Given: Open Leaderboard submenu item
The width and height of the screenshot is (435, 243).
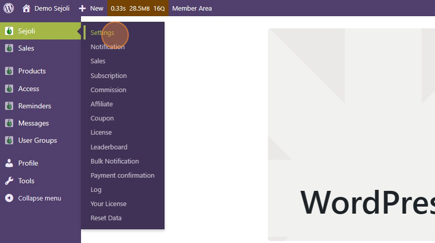Looking at the screenshot, I should [x=109, y=147].
